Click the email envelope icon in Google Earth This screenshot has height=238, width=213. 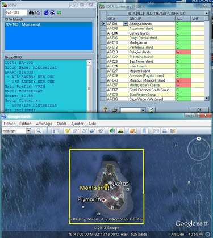pos(156,131)
